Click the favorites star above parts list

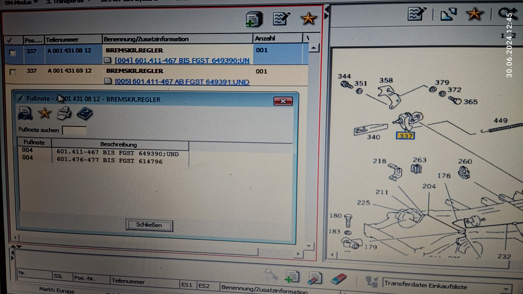tap(309, 19)
